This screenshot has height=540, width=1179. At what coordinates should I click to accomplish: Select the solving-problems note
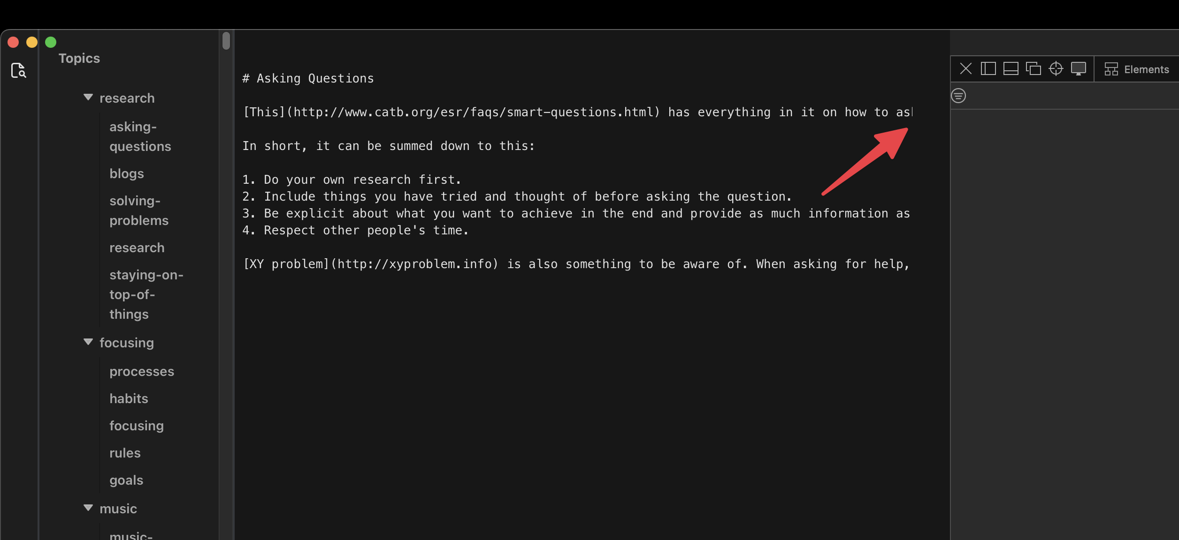(138, 210)
